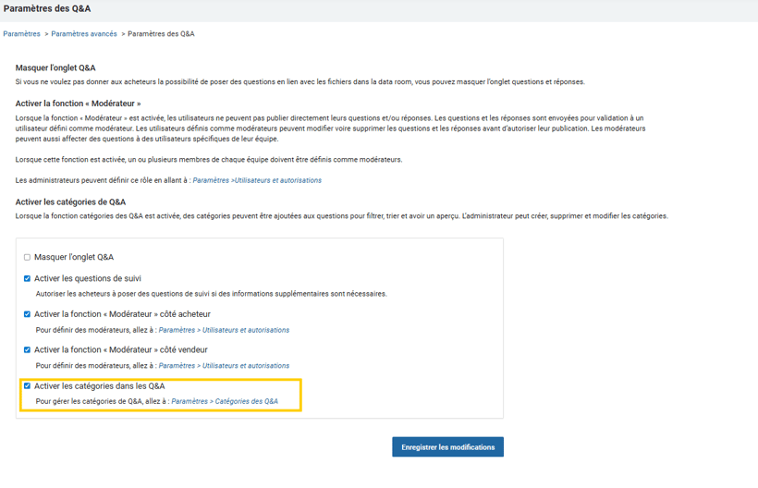
Task: Click the current 'Paramètres des Q&A' breadcrumb item
Action: pyautogui.click(x=161, y=34)
